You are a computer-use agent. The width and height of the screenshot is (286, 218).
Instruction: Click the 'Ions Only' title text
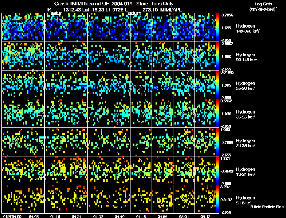(x=163, y=4)
